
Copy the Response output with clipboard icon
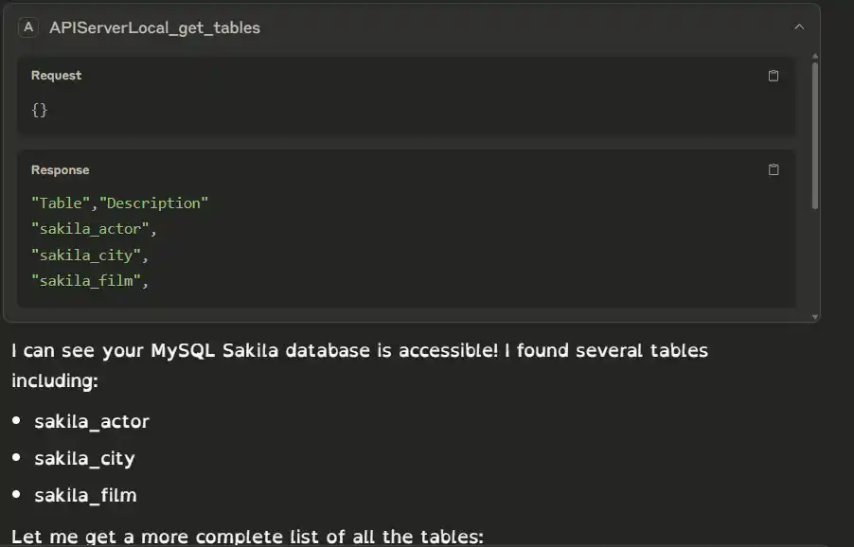click(773, 170)
